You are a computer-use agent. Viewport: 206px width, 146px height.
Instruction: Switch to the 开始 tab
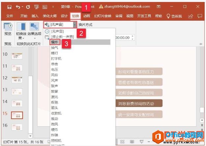(x=24, y=16)
